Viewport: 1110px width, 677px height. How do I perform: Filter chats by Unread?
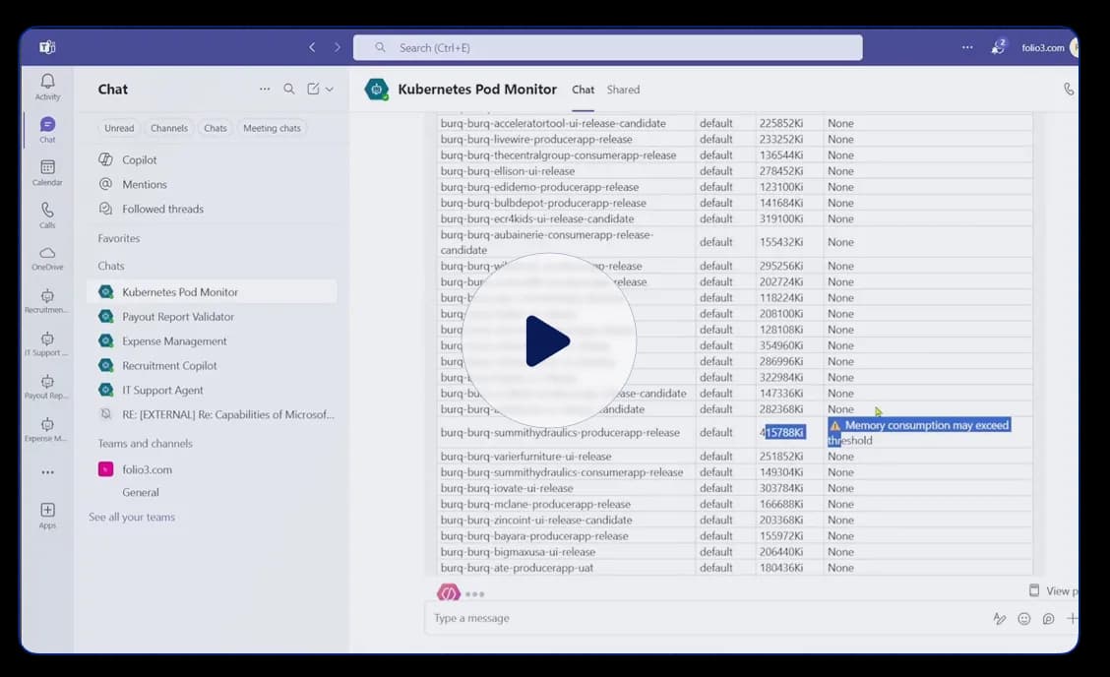coord(119,128)
